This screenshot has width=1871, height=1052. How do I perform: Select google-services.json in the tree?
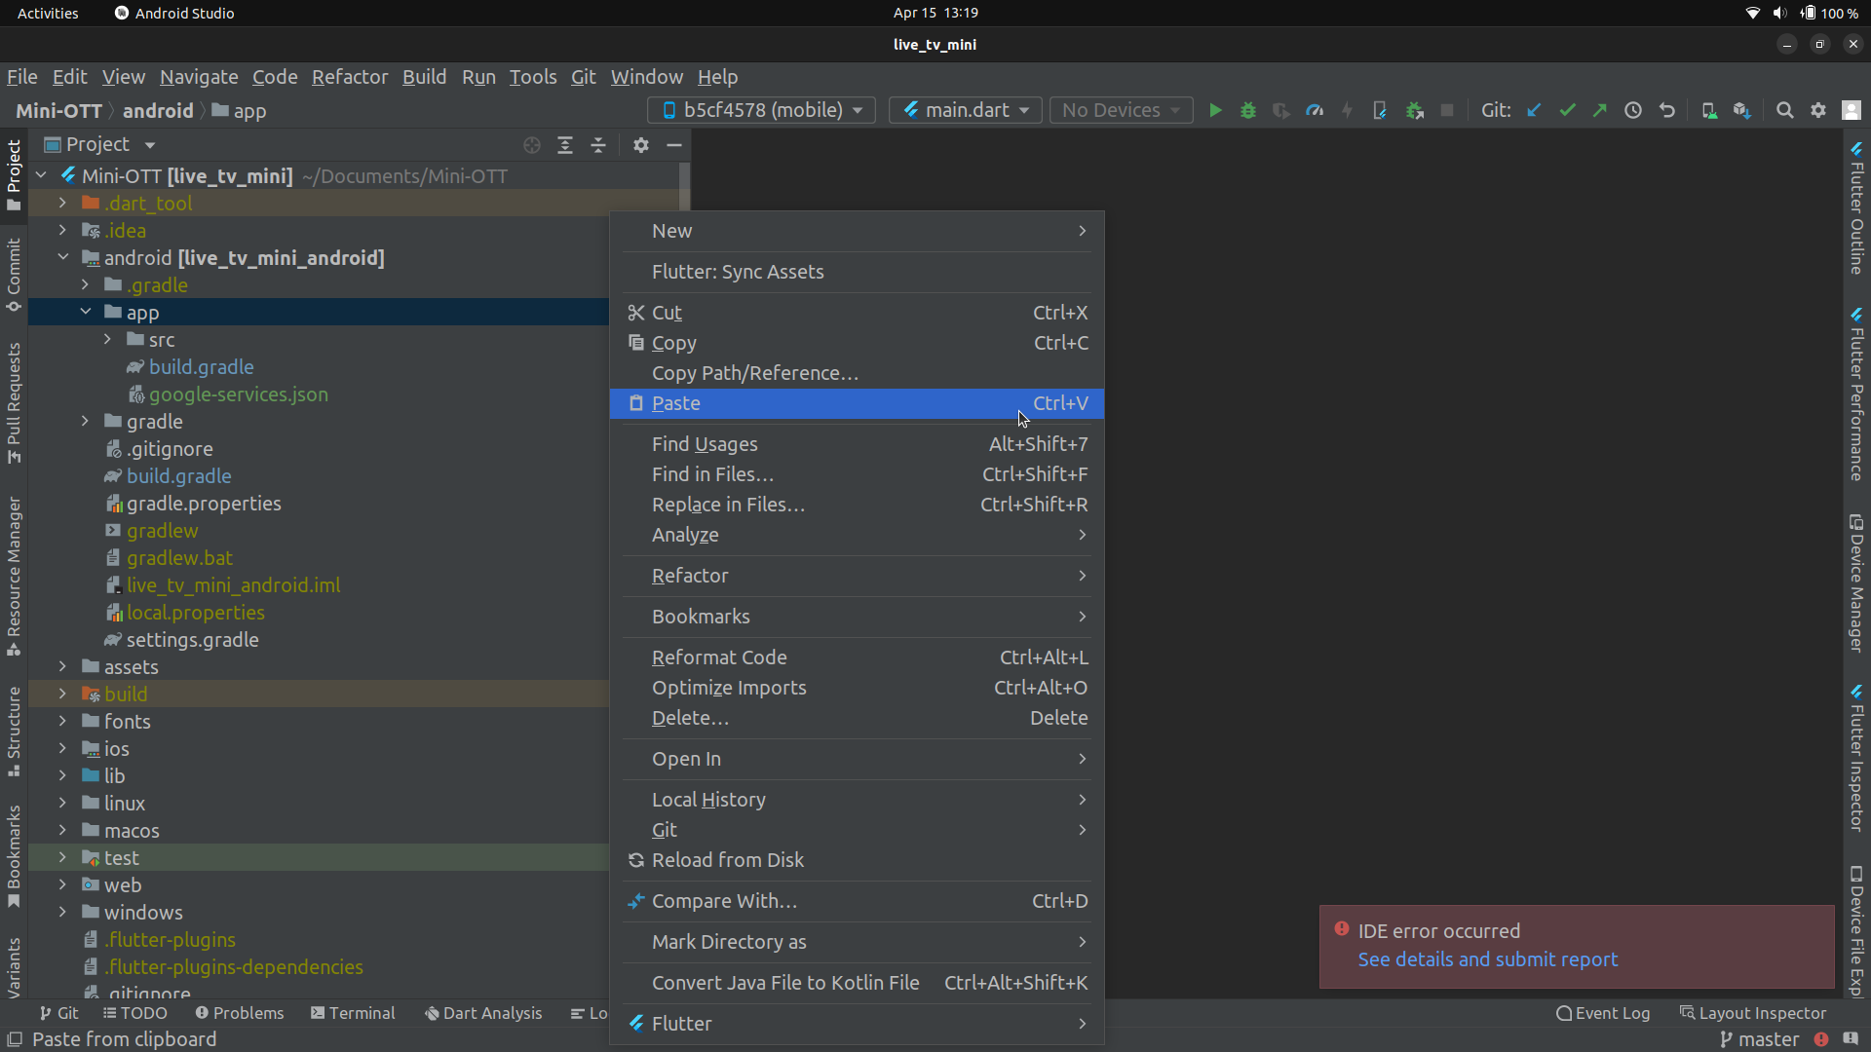coord(238,394)
